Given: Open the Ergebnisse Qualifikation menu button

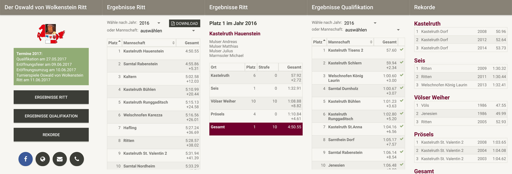Looking at the screenshot, I should click(51, 116).
